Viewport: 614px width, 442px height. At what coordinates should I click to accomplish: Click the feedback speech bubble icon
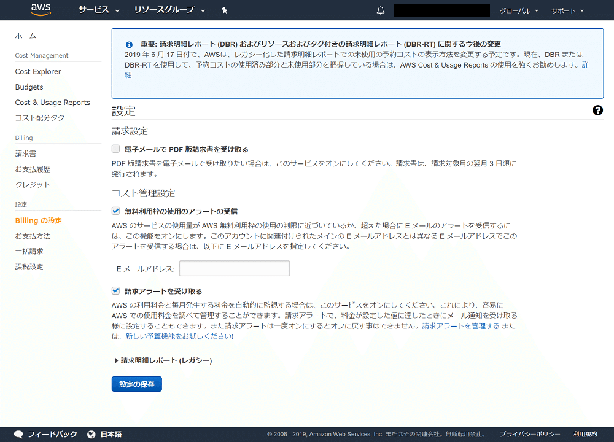tap(18, 434)
